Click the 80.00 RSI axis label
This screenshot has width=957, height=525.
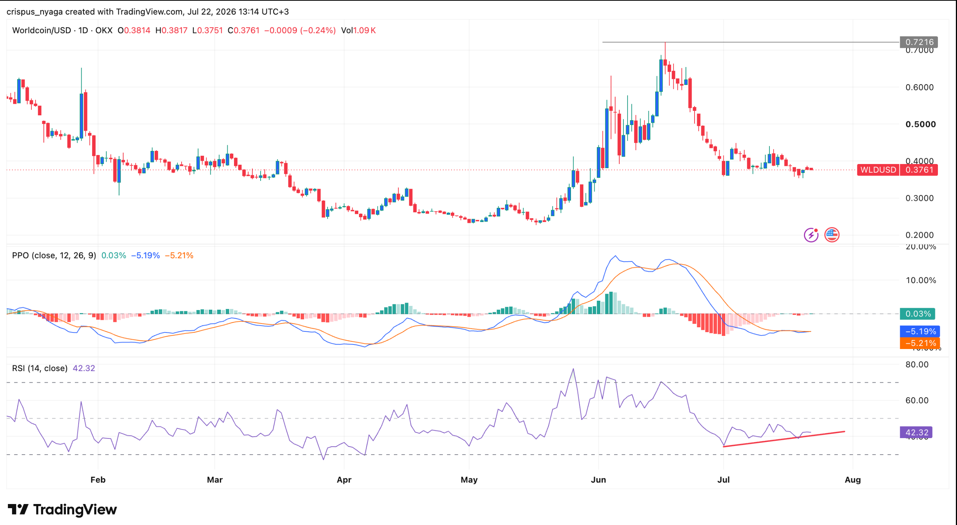(x=917, y=364)
